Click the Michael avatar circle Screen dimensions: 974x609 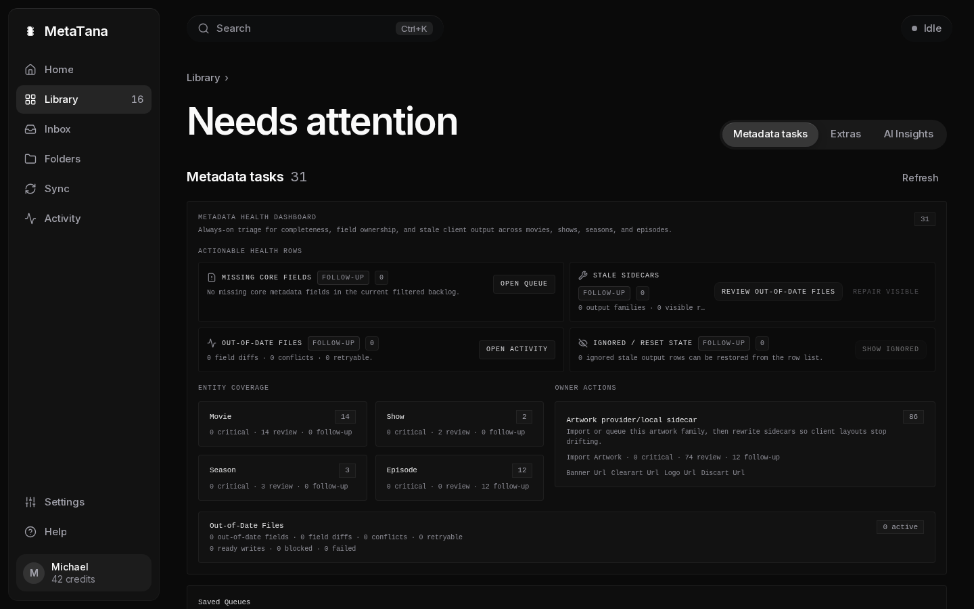(34, 573)
